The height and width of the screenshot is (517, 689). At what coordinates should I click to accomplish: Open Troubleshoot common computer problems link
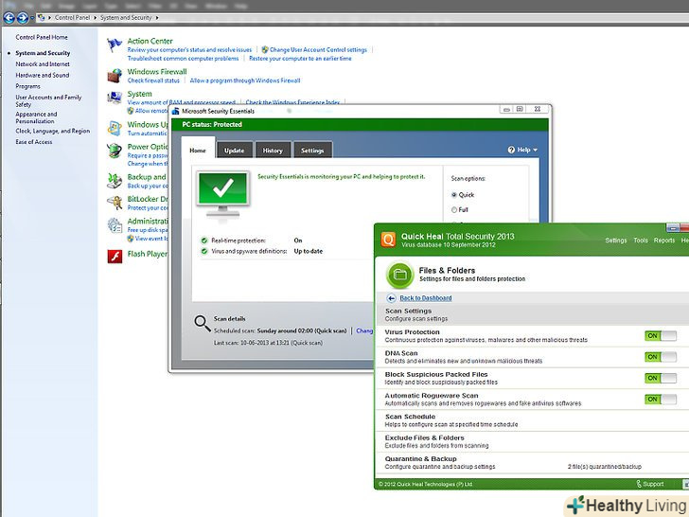[183, 58]
